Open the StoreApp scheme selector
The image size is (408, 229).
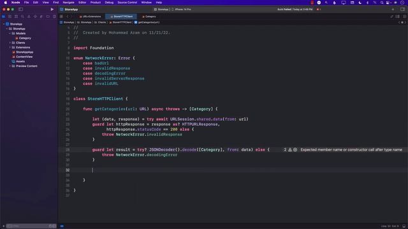click(161, 10)
